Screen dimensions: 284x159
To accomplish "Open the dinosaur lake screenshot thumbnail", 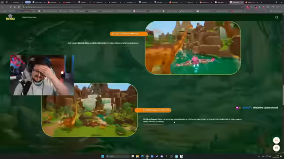I will [193, 48].
